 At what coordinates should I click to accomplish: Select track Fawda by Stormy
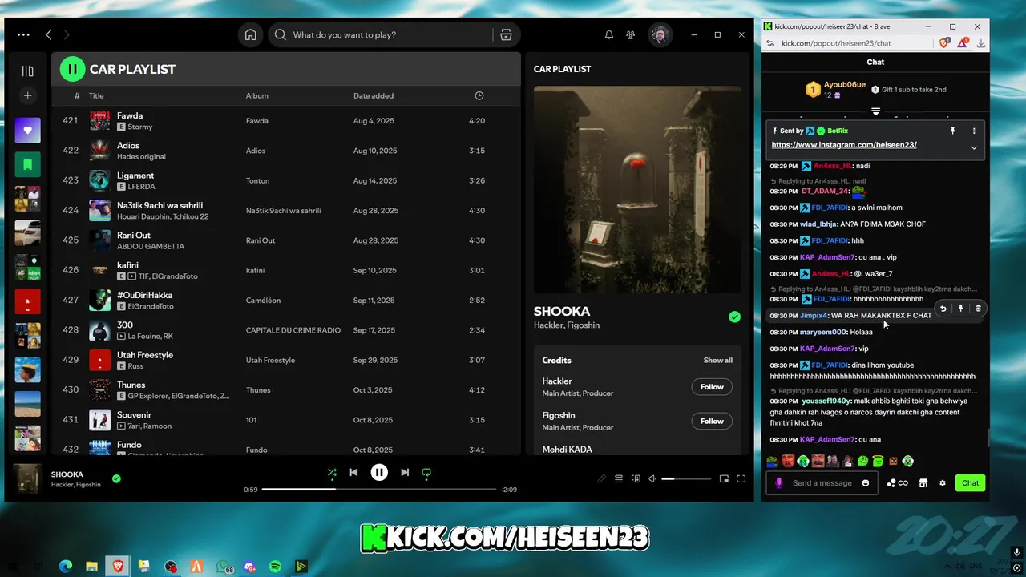[286, 121]
